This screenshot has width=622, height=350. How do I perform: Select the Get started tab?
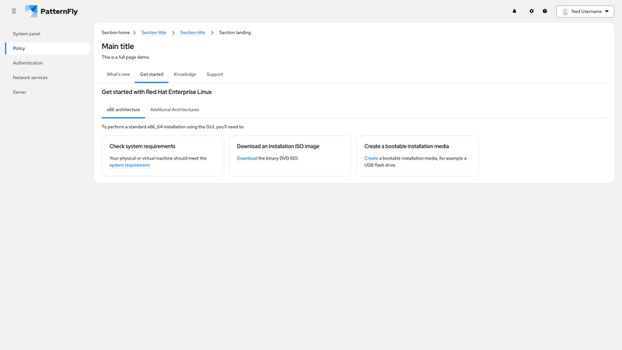coord(152,74)
